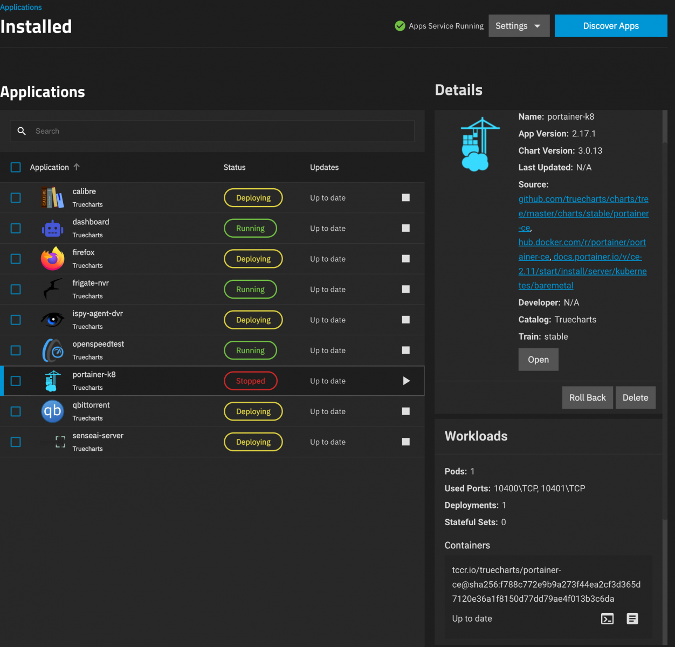675x647 pixels.
Task: Stop the firefox app with its stop icon
Action: click(406, 259)
